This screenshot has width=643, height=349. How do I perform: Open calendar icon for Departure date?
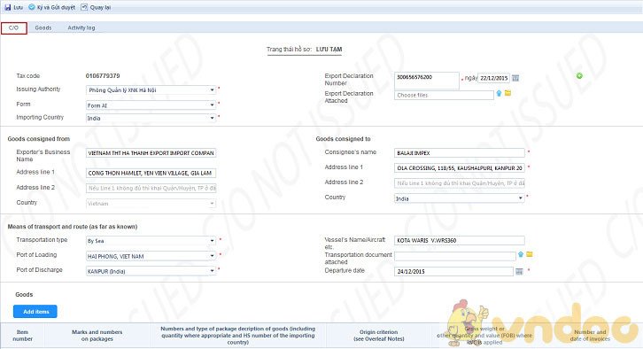[x=519, y=271]
